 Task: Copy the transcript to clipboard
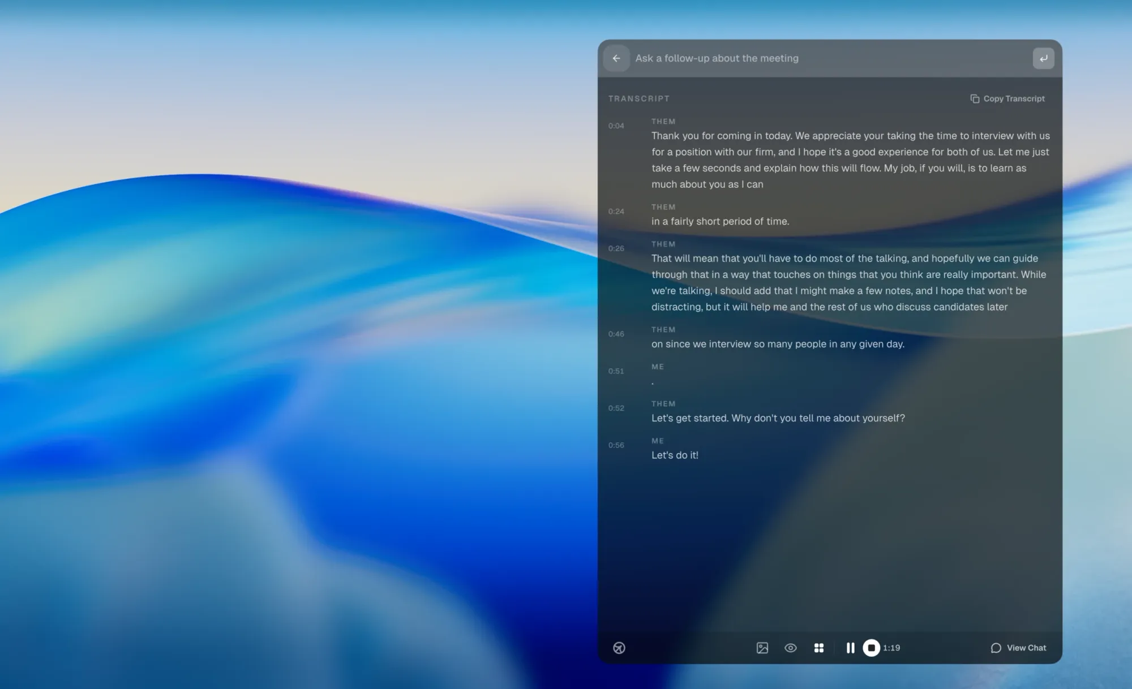point(1007,98)
